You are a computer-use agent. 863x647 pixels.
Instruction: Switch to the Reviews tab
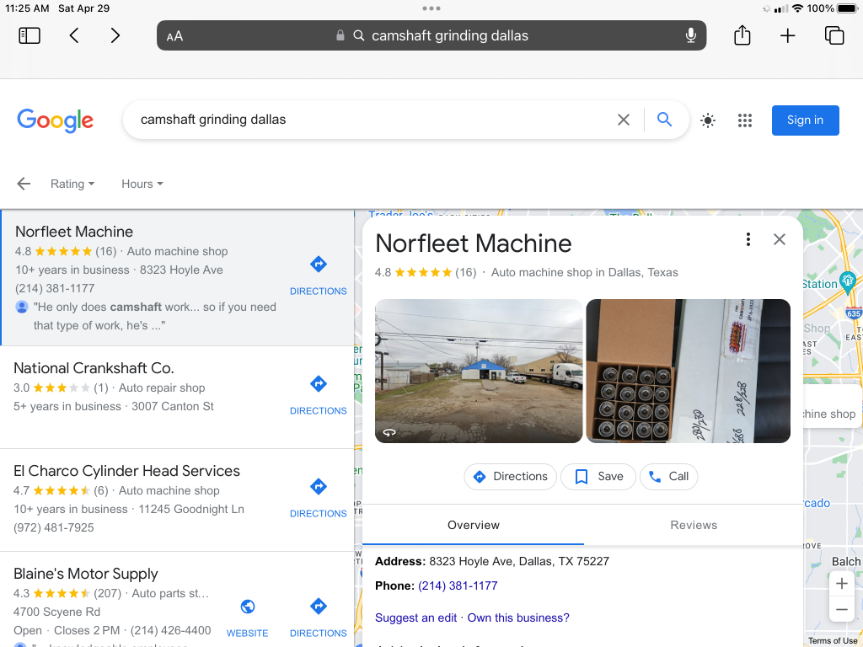694,525
